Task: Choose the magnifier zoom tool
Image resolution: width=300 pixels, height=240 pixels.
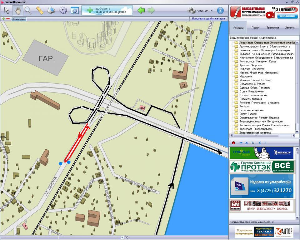Action: [x=28, y=11]
